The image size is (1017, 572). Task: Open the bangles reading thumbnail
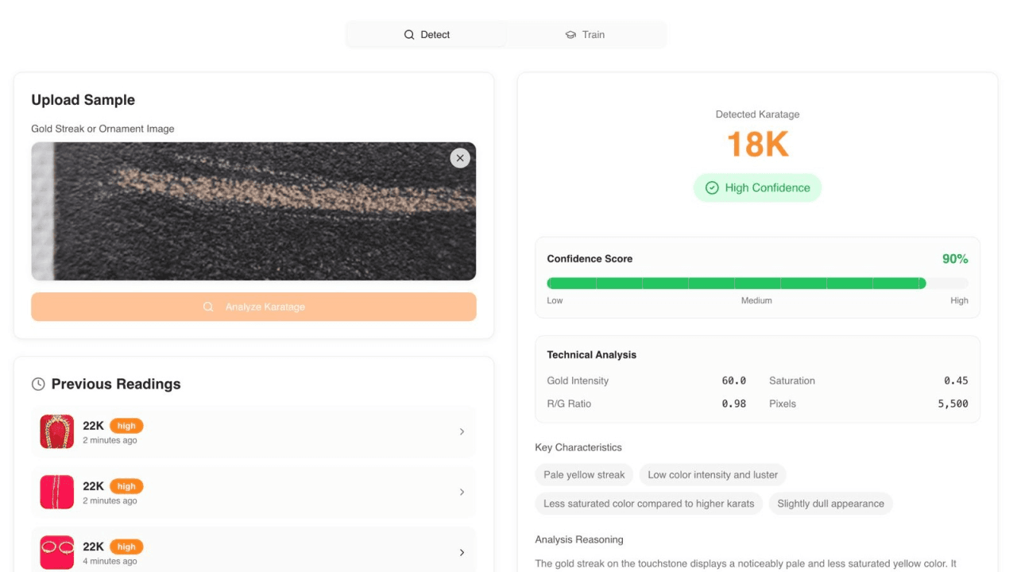point(57,552)
